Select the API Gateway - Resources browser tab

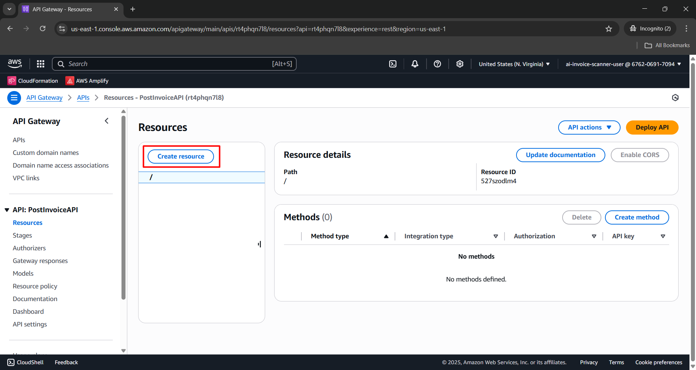(62, 9)
